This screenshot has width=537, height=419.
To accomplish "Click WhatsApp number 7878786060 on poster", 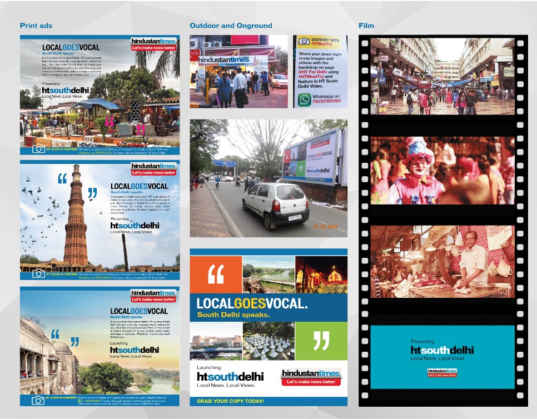I will click(x=326, y=101).
